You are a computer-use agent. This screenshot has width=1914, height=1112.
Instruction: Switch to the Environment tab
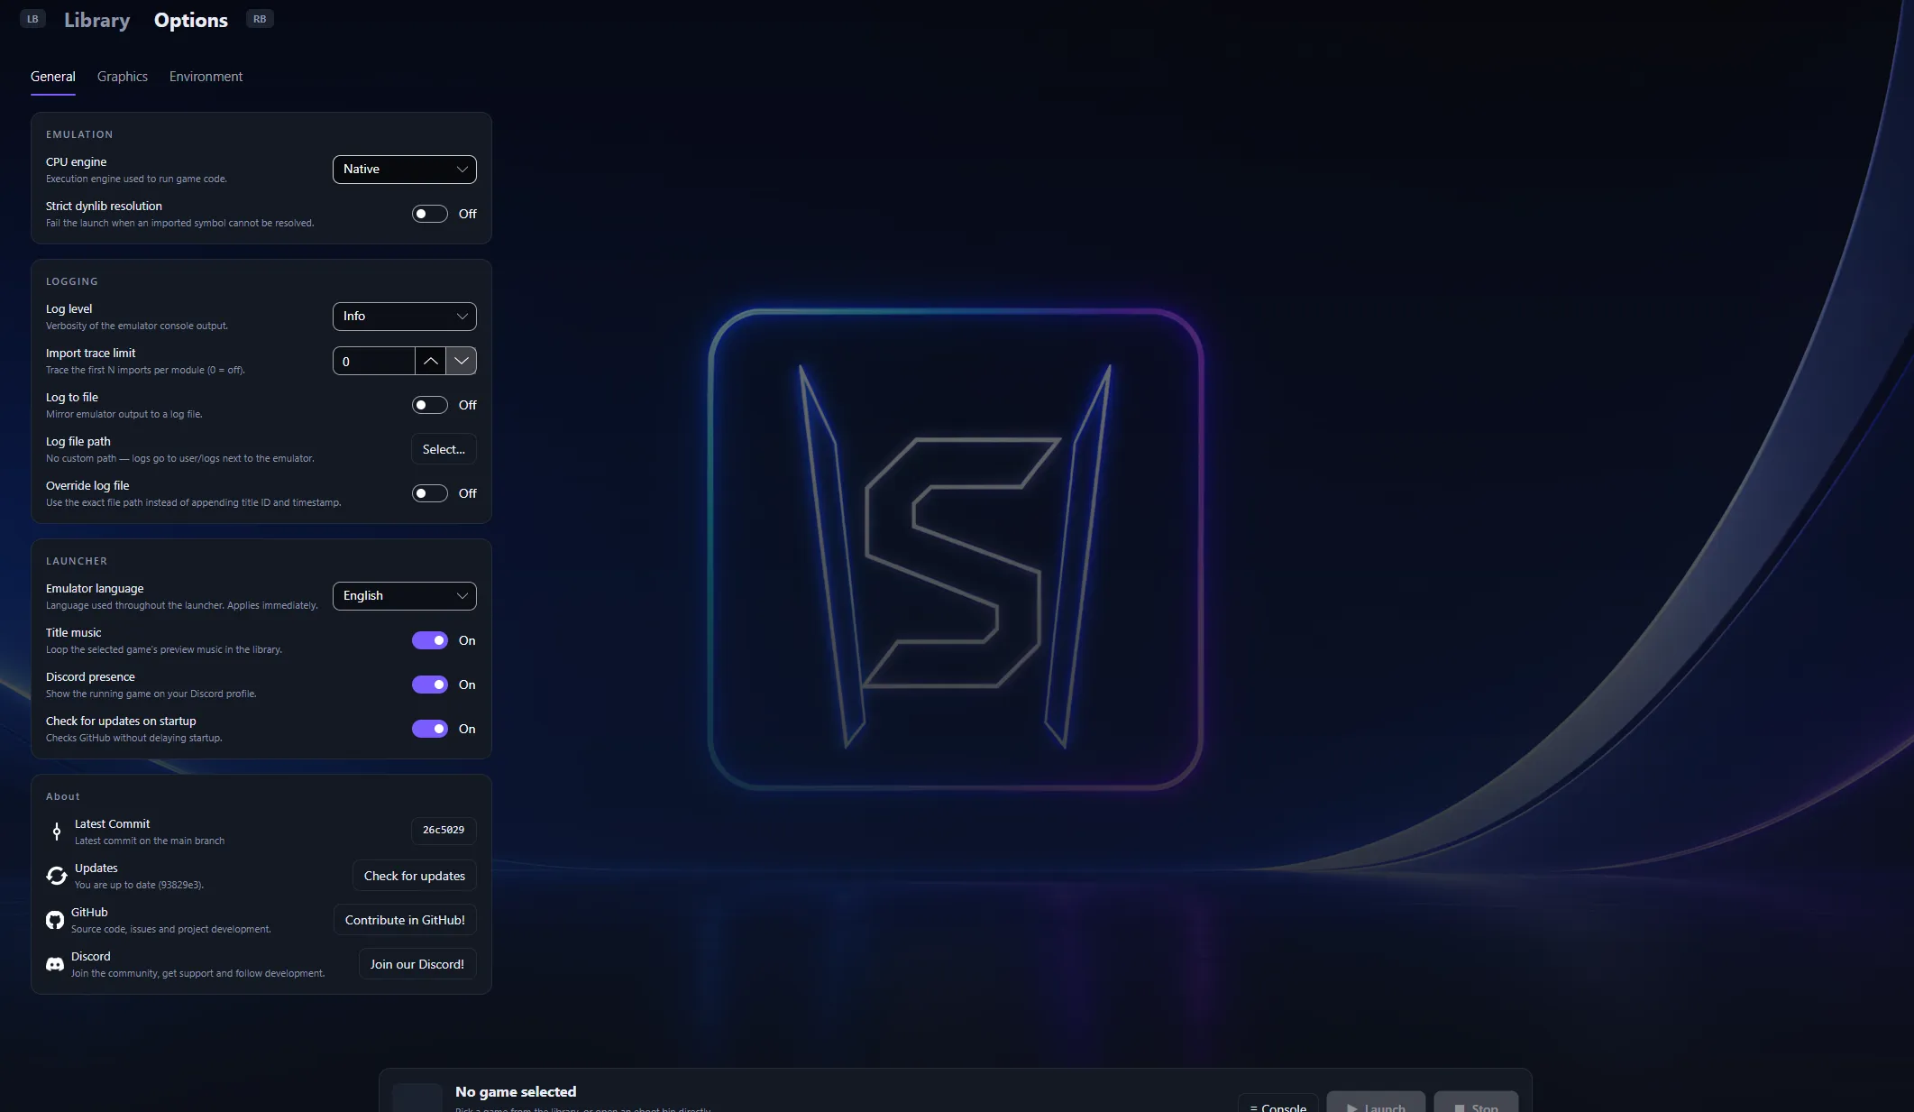click(x=206, y=77)
